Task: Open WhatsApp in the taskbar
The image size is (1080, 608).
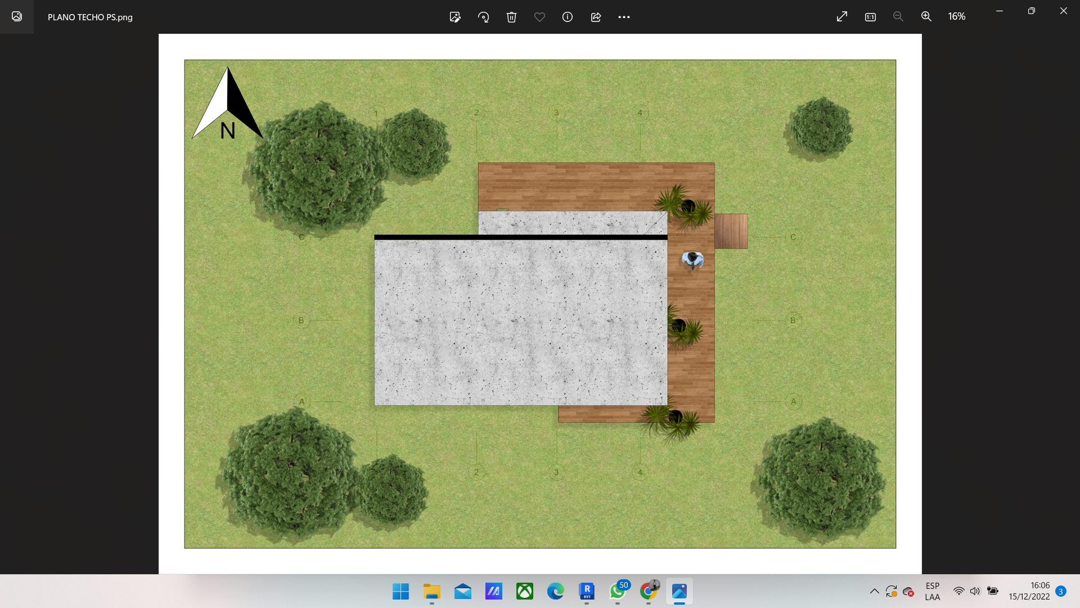Action: pyautogui.click(x=617, y=592)
